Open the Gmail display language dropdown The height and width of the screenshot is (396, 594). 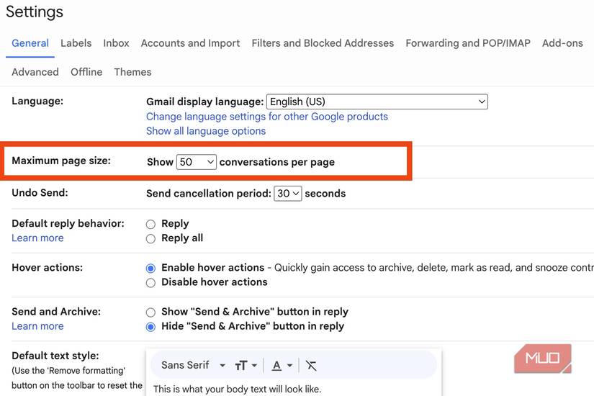[x=377, y=102]
